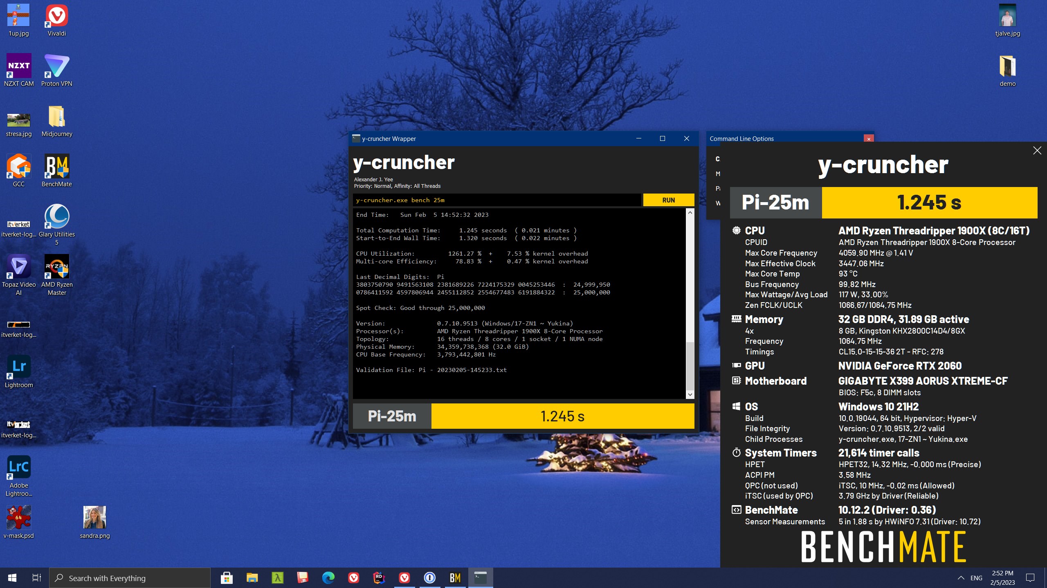
Task: Open the notification center icon
Action: [x=1030, y=578]
